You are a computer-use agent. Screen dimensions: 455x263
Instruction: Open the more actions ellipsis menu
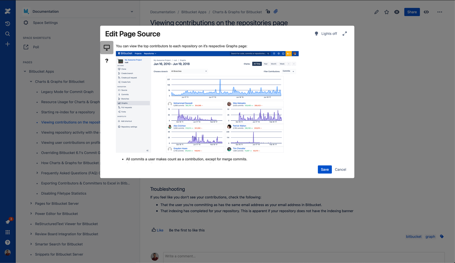440,12
